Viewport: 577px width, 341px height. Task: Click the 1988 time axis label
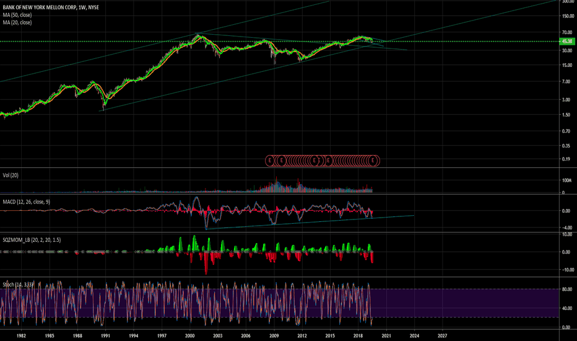[x=77, y=336]
